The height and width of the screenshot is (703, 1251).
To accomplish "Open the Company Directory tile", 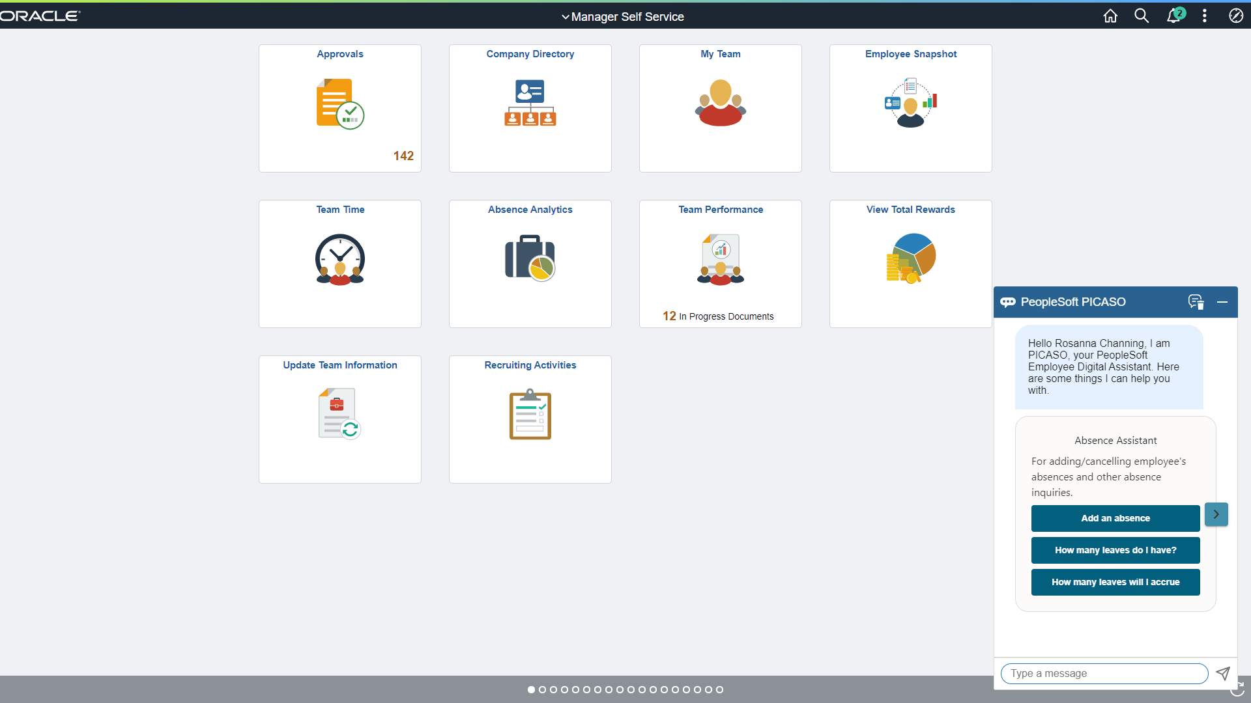I will [530, 107].
